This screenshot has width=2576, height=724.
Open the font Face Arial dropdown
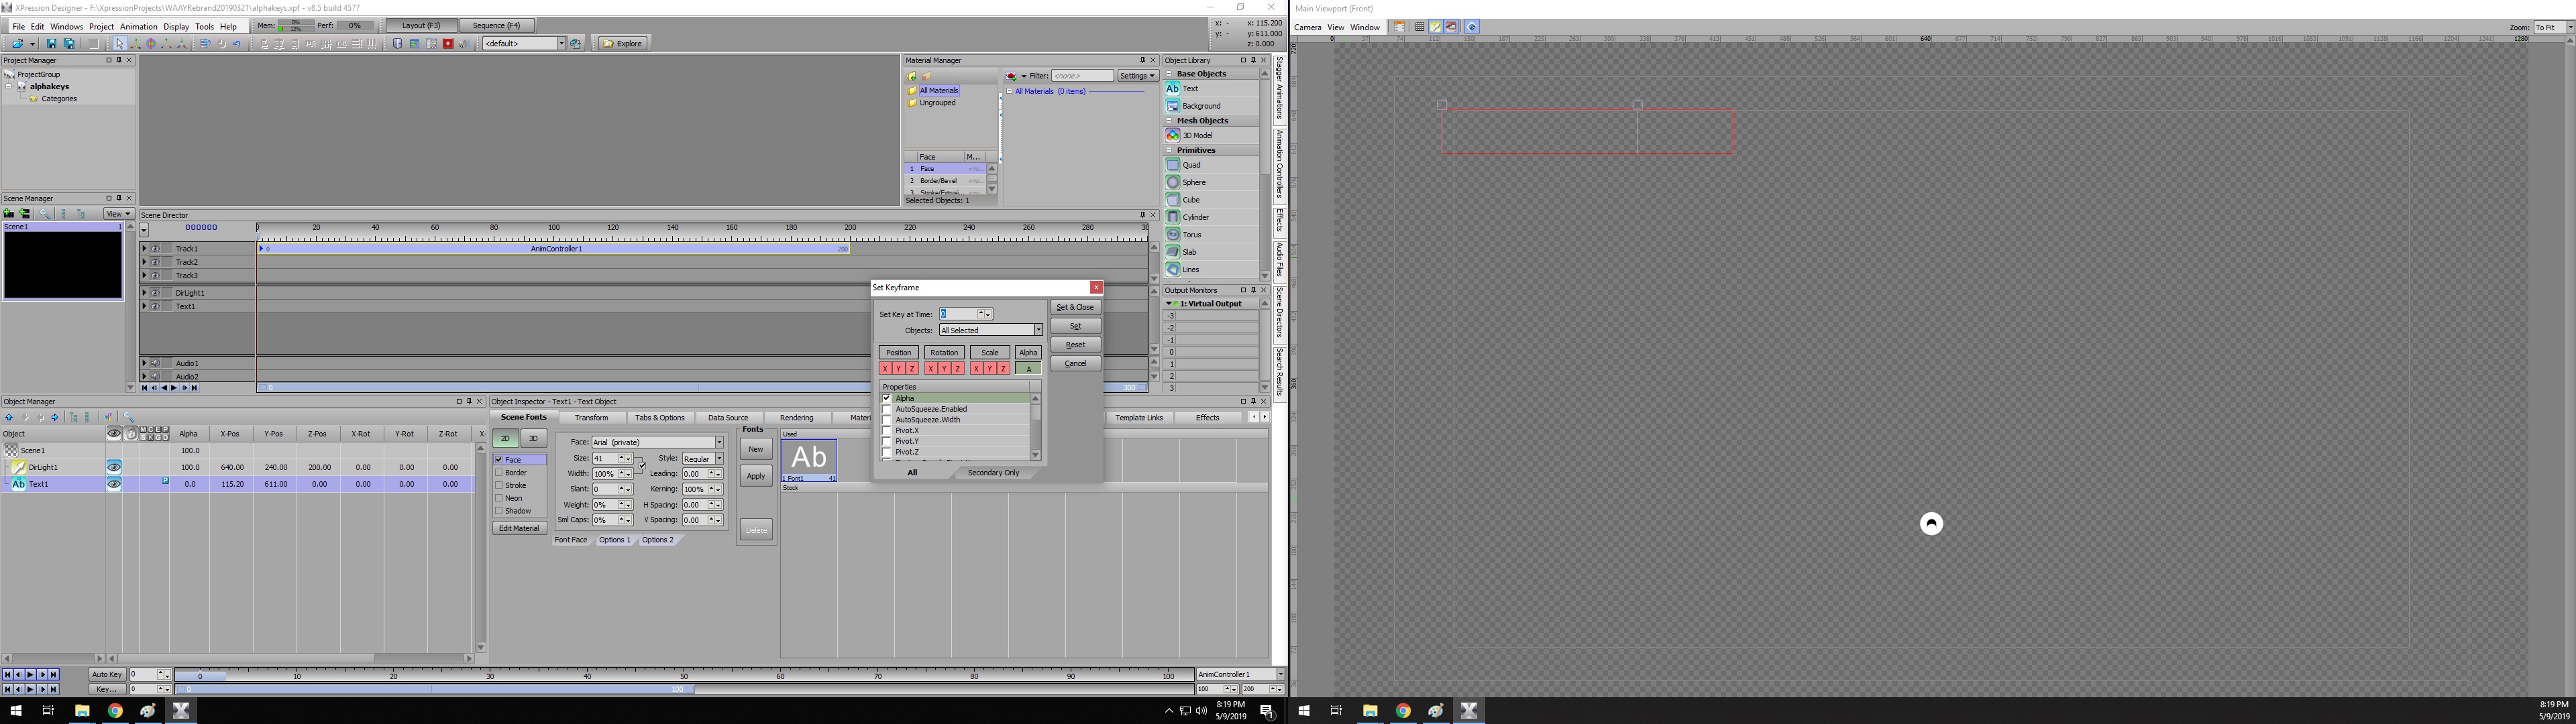click(718, 442)
